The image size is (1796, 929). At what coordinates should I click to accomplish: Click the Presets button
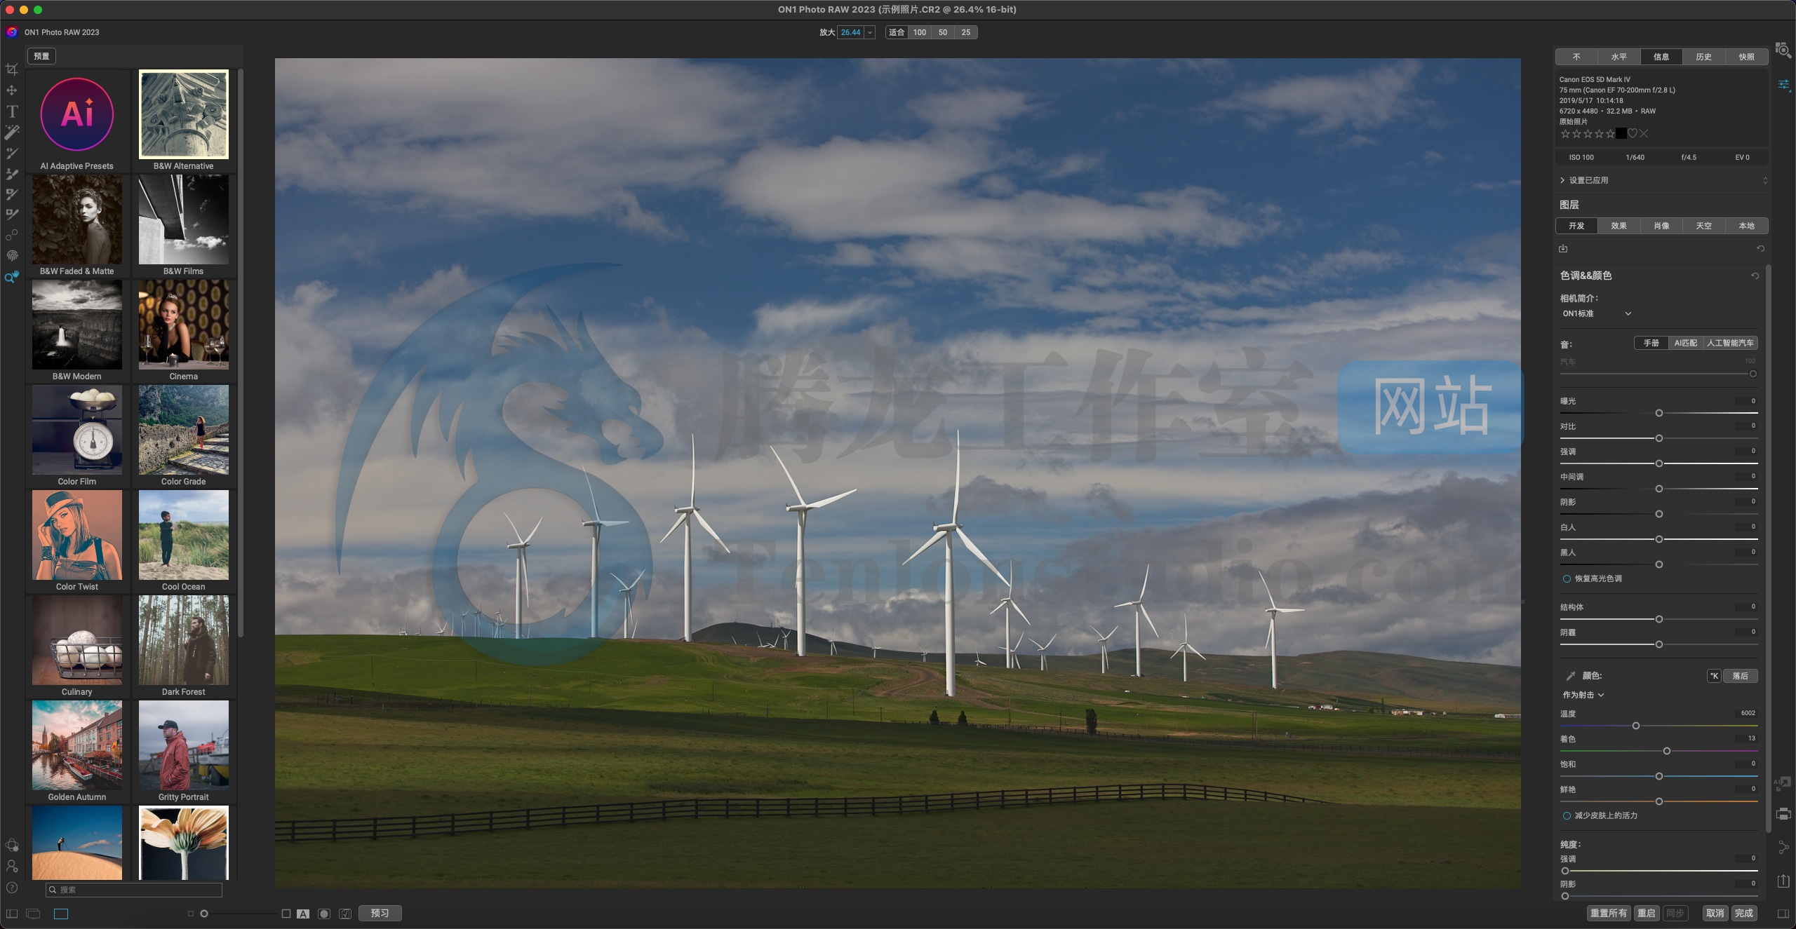[x=41, y=56]
